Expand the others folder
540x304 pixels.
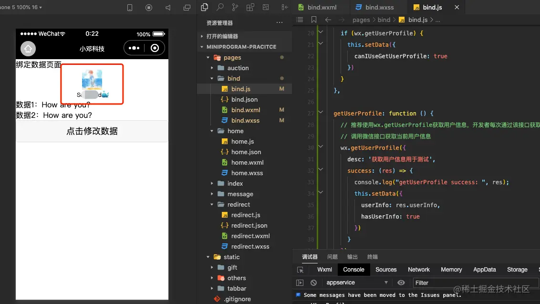245,278
